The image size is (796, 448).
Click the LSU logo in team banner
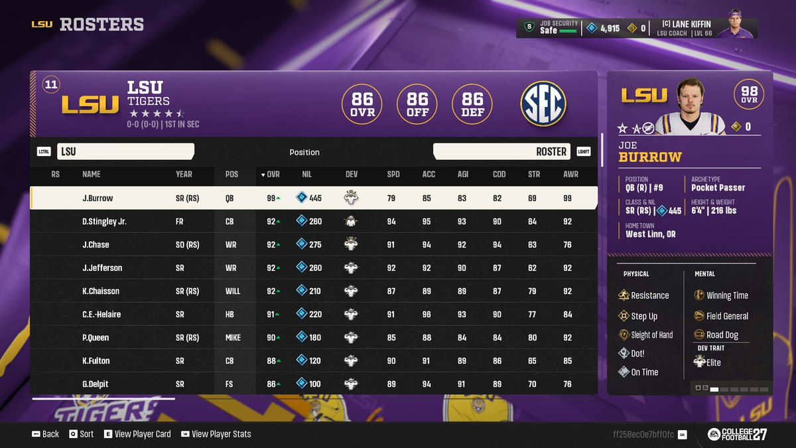[91, 105]
